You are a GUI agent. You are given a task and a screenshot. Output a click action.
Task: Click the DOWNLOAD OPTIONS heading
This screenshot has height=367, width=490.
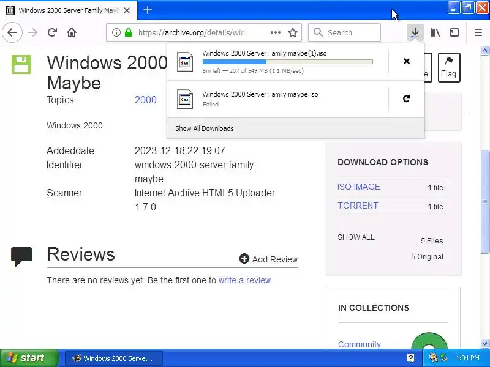382,162
